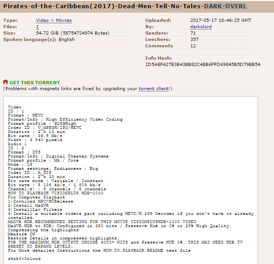Screen dimensions: 274x264
Task: Open the Video > Movies category link
Action: coord(54,20)
